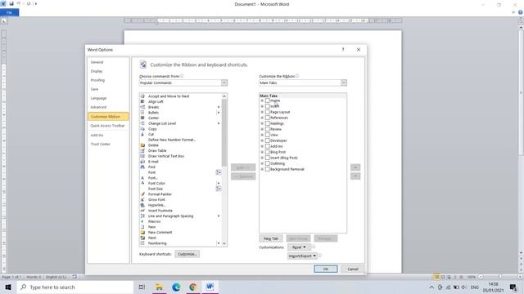
Task: Select Print Layout view in the status bar
Action: pos(436,277)
